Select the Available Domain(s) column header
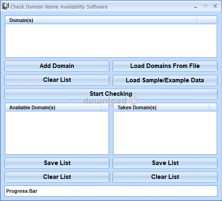222x201 pixels. (53, 107)
